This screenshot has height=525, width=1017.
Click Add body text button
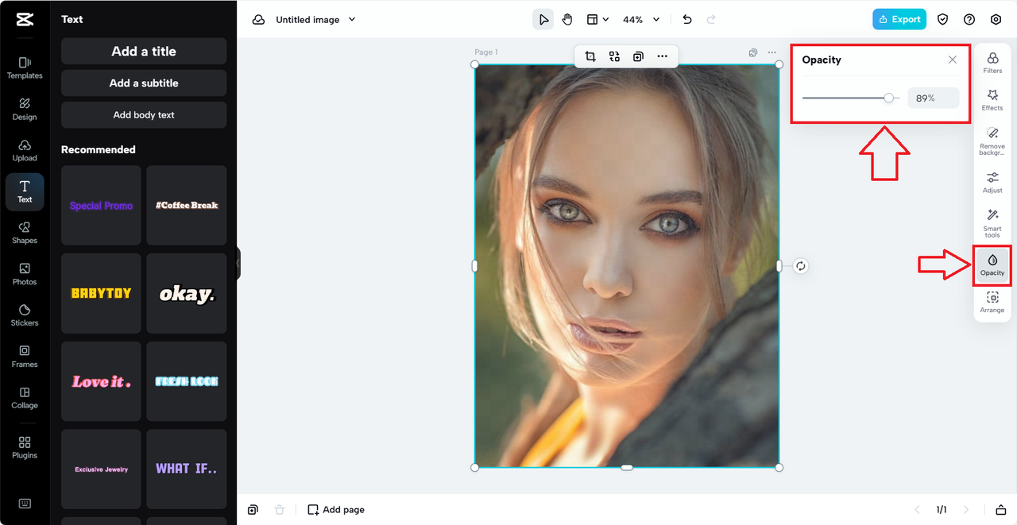pos(144,114)
